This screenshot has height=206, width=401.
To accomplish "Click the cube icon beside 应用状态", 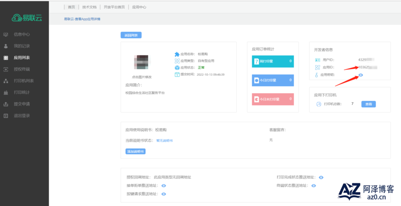I will [177, 67].
